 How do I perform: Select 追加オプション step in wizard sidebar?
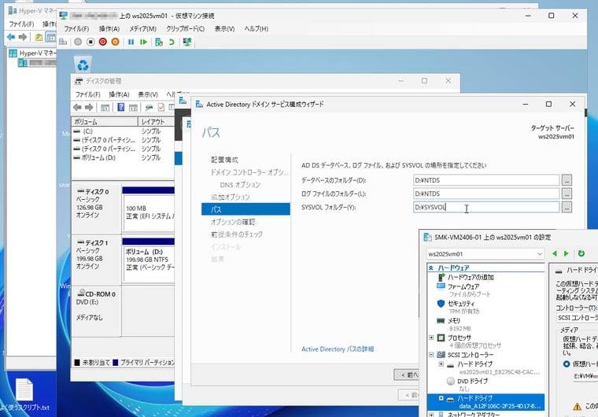point(230,197)
